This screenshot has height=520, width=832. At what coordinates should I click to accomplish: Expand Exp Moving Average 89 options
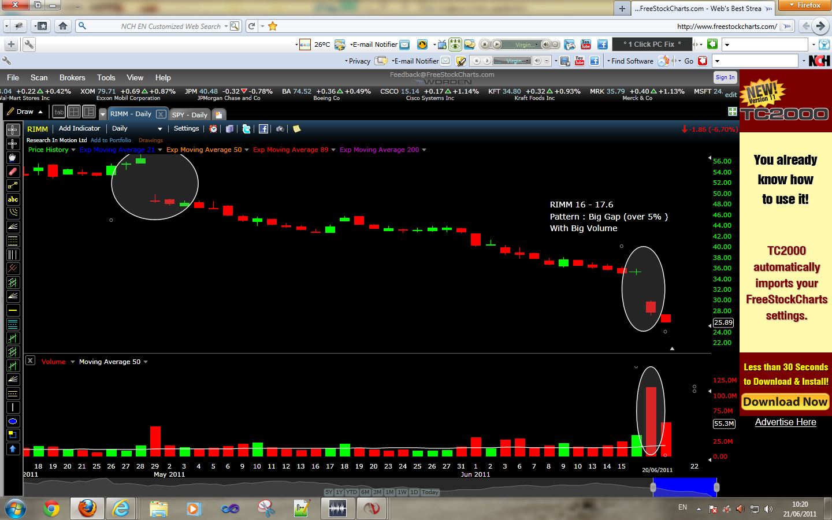(x=333, y=150)
